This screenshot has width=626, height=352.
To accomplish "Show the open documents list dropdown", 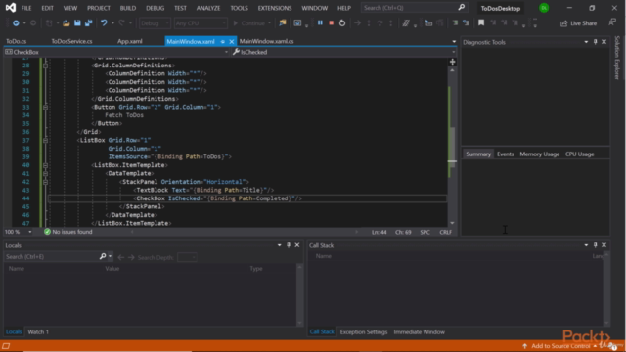I will [x=454, y=41].
